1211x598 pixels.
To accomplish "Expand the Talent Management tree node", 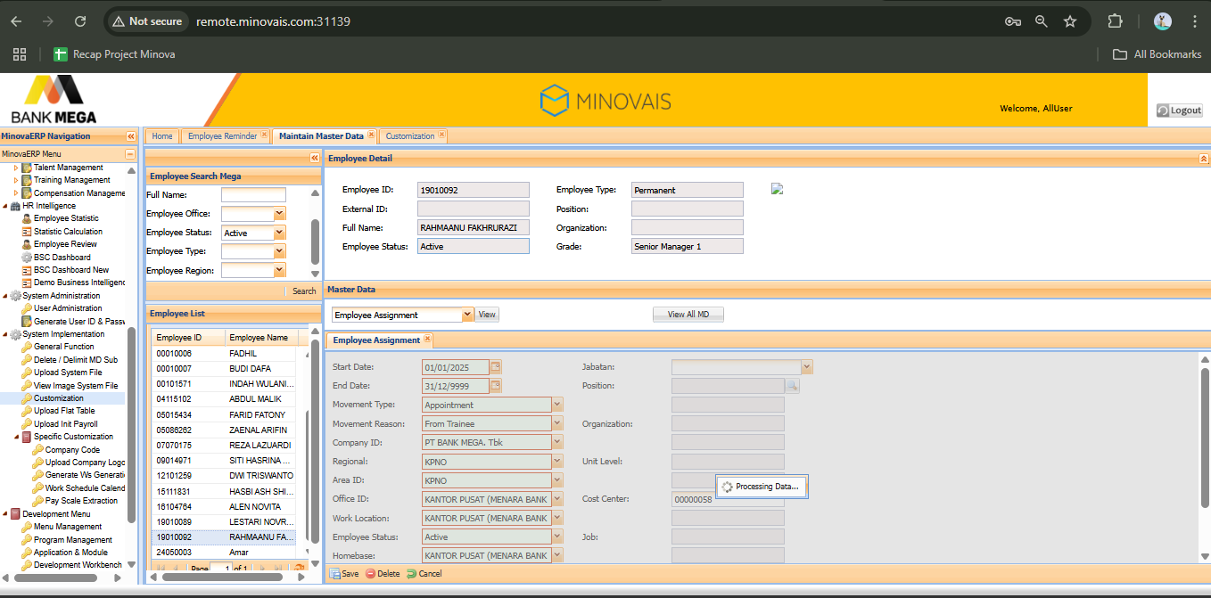I will (16, 168).
